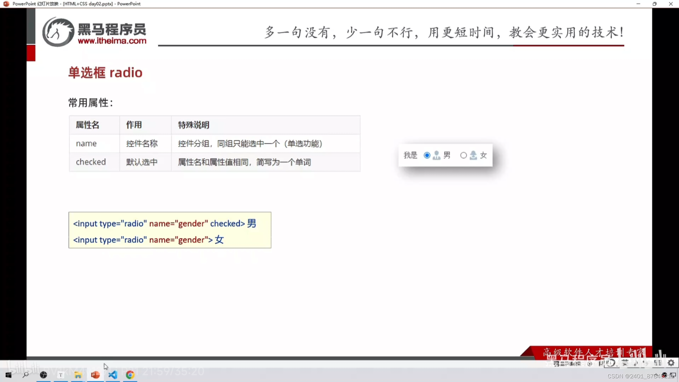Open the See All Slides grid view icon

point(658,363)
